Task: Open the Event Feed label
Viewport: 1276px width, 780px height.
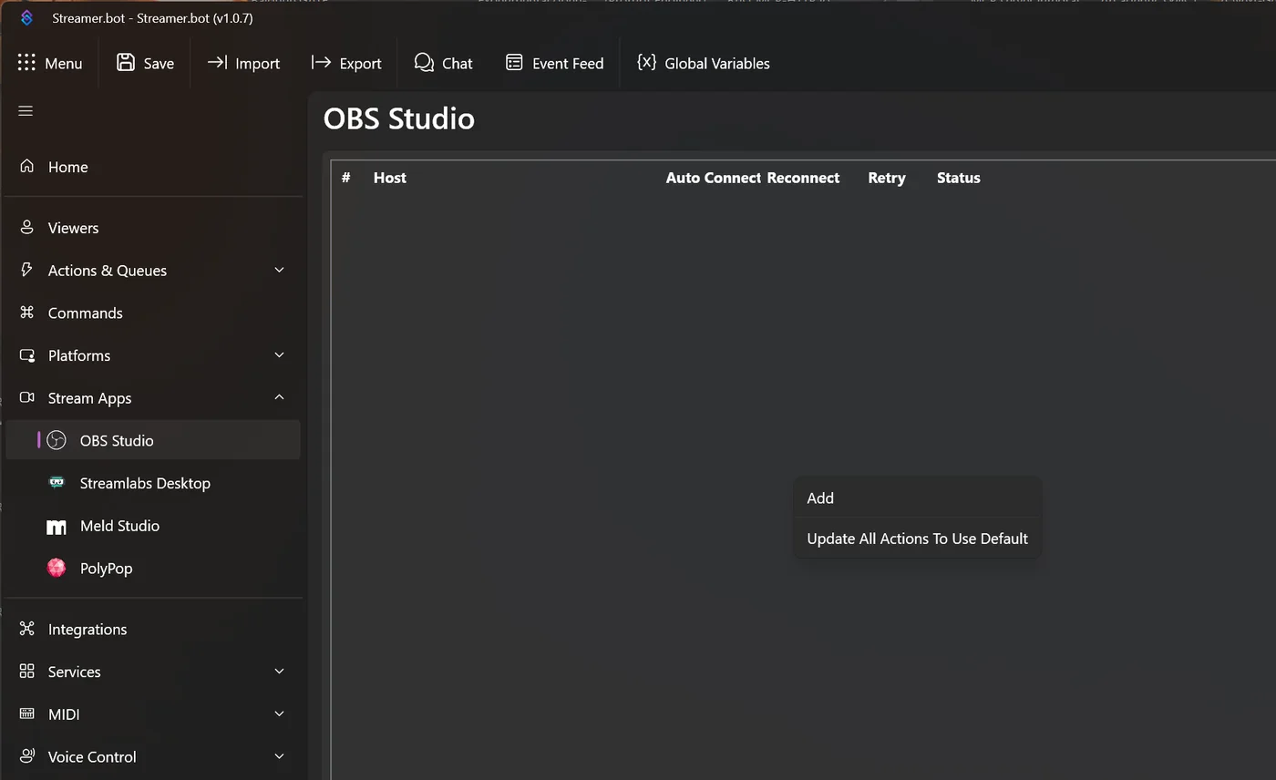Action: coord(568,64)
